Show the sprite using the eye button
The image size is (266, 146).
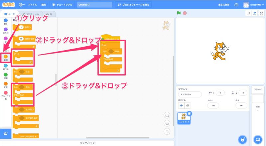click(x=182, y=105)
